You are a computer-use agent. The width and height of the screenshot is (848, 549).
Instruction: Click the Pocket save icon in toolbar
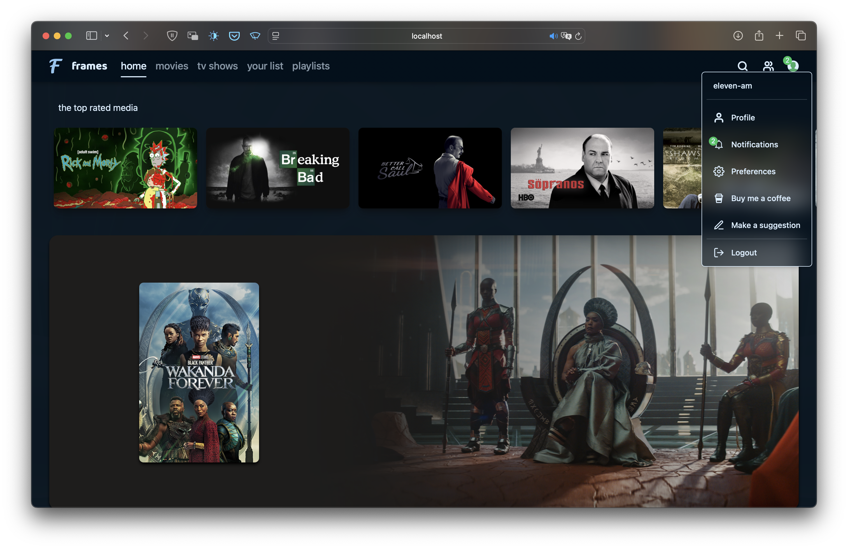click(x=234, y=36)
